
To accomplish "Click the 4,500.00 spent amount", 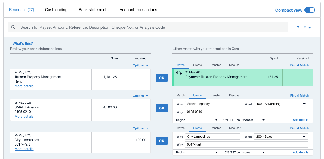I will pyautogui.click(x=110, y=107).
